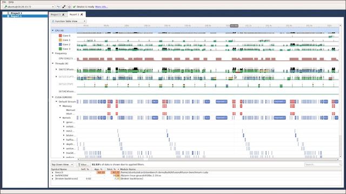The image size is (346, 194).
Task: Collapse the Memory row under Default Stream
Action: 60,106
